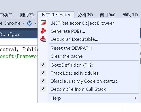The width and height of the screenshot is (141, 112).
Task: Click the .NET Reflector Object Browser icon
Action: pyautogui.click(x=43, y=23)
